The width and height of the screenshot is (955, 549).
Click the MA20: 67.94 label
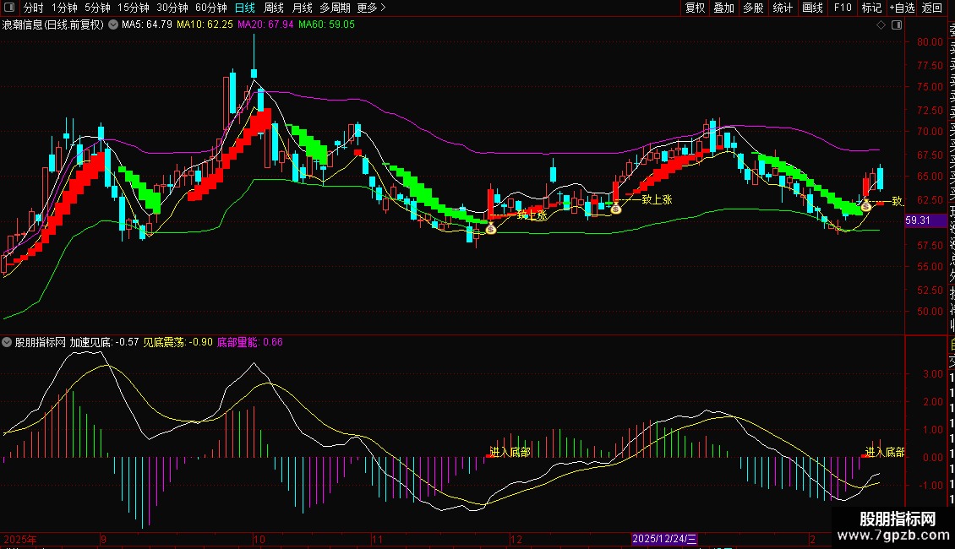(265, 25)
